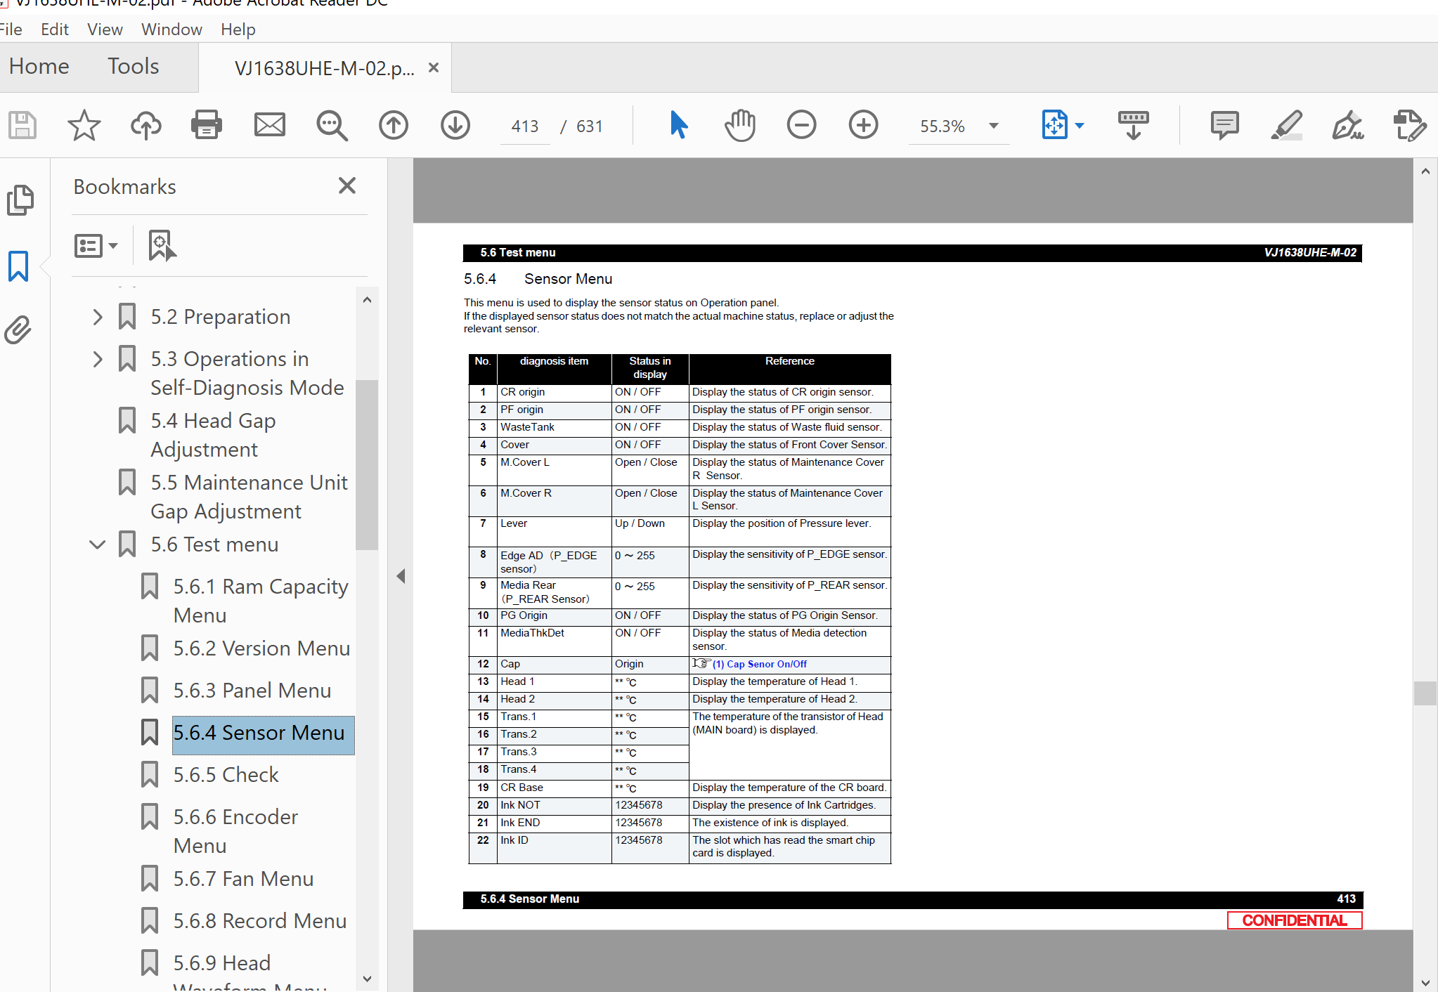
Task: Open the Sign document tool
Action: [x=1347, y=126]
